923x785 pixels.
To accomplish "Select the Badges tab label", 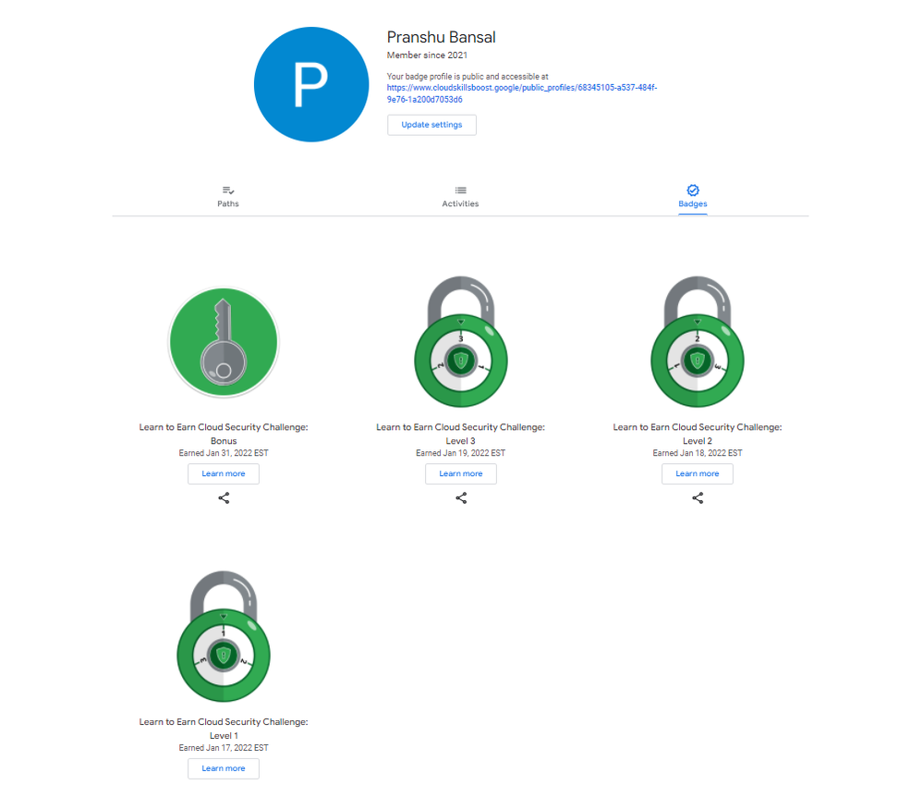I will (693, 203).
